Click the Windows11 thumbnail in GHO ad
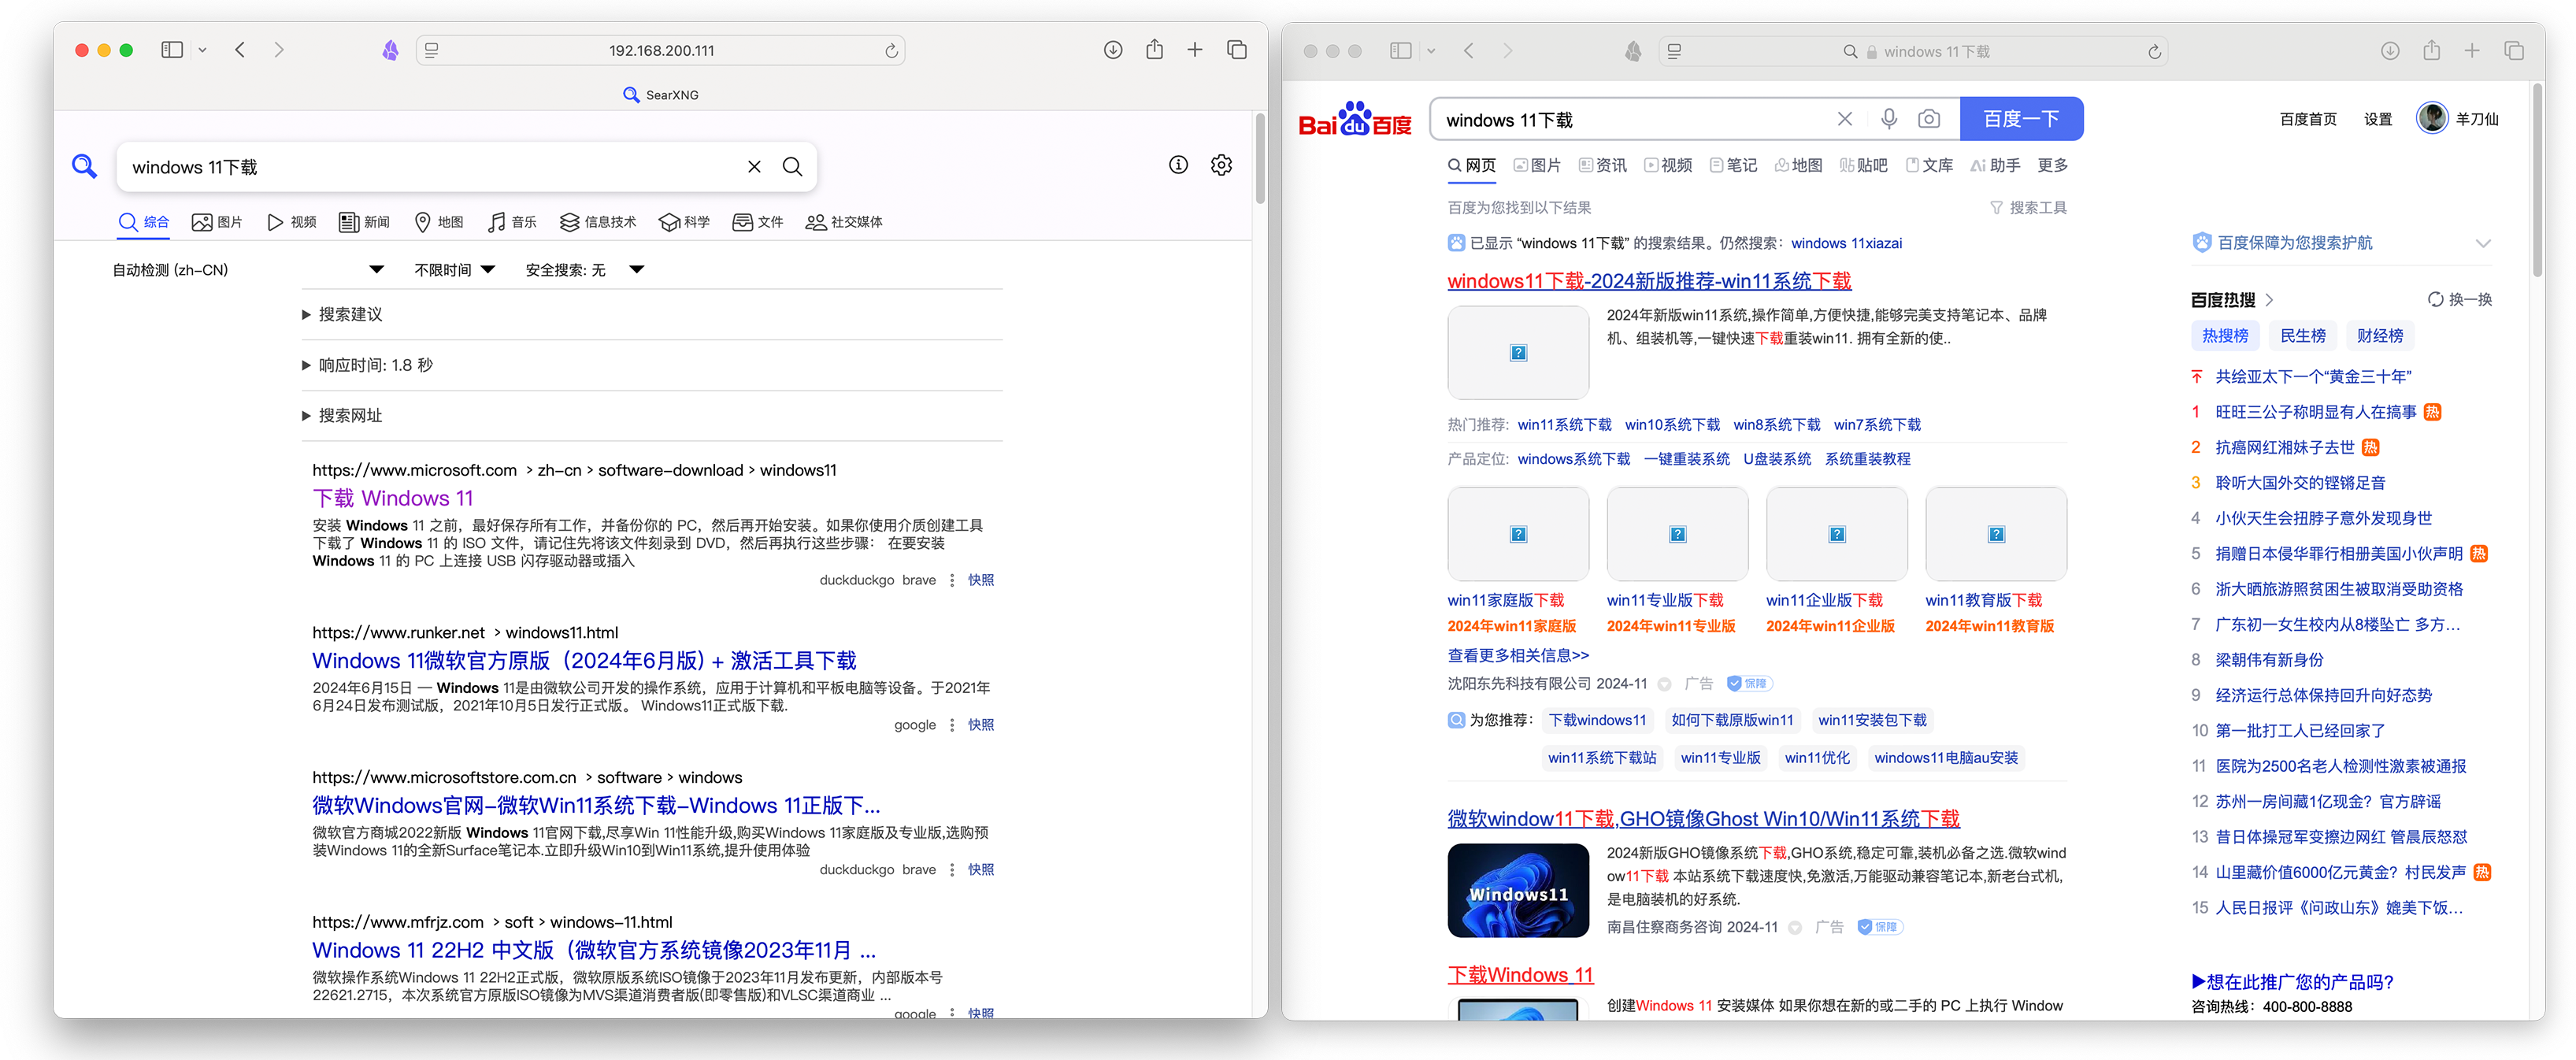 pos(1518,890)
